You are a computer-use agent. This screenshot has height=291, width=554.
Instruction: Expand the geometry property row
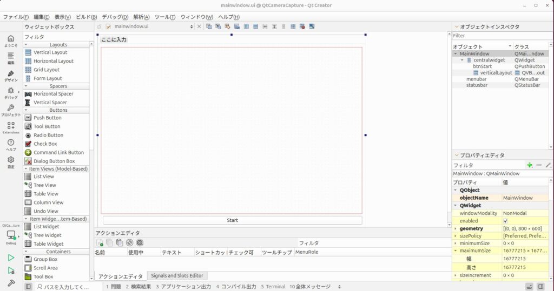click(455, 228)
